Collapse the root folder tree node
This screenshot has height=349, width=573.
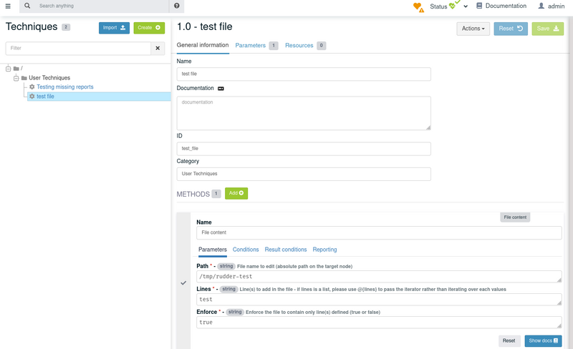[9, 69]
